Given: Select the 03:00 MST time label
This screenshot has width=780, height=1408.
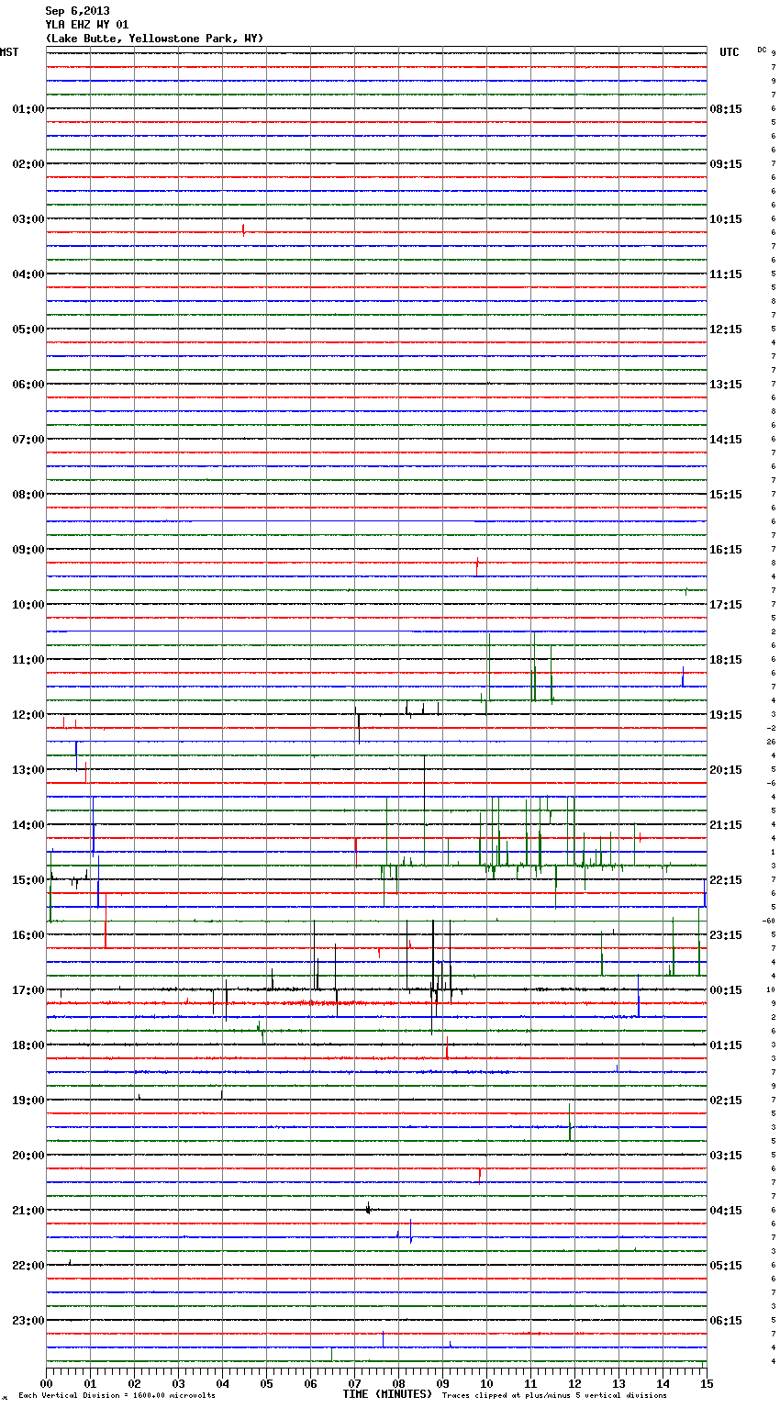Looking at the screenshot, I should [28, 219].
